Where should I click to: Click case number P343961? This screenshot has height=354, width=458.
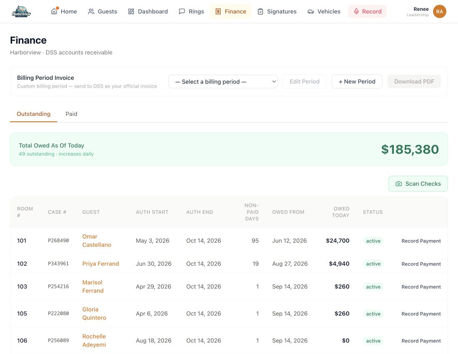click(58, 263)
